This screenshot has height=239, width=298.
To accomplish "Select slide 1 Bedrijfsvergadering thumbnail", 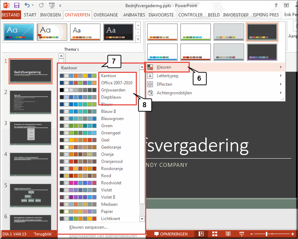I will pos(30,71).
